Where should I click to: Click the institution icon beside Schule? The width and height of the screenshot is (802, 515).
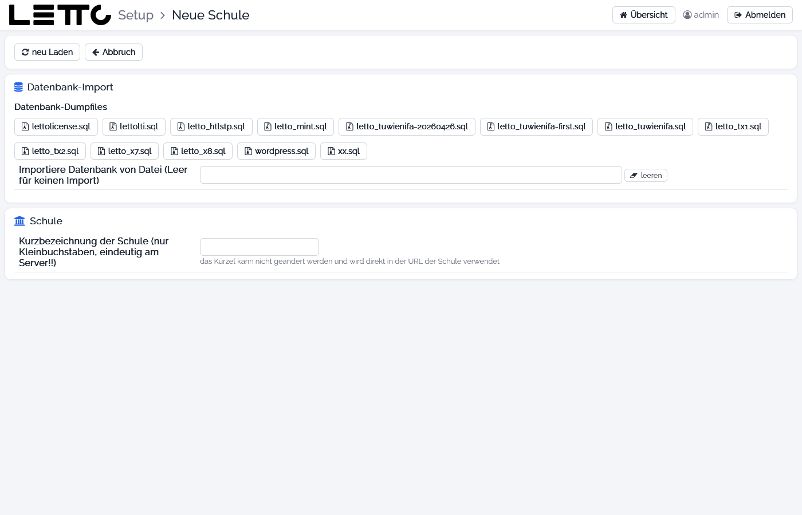[20, 221]
